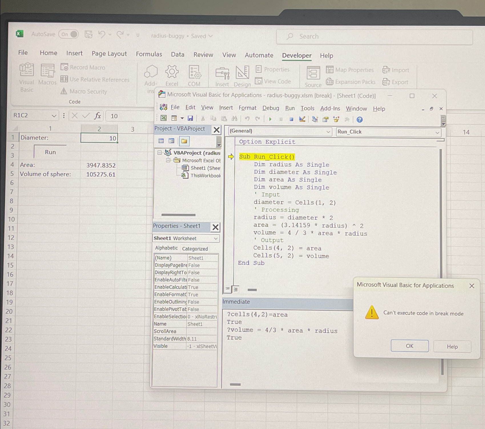The image size is (485, 429).
Task: Switch to Alphabetic tab in Properties window
Action: click(x=166, y=248)
